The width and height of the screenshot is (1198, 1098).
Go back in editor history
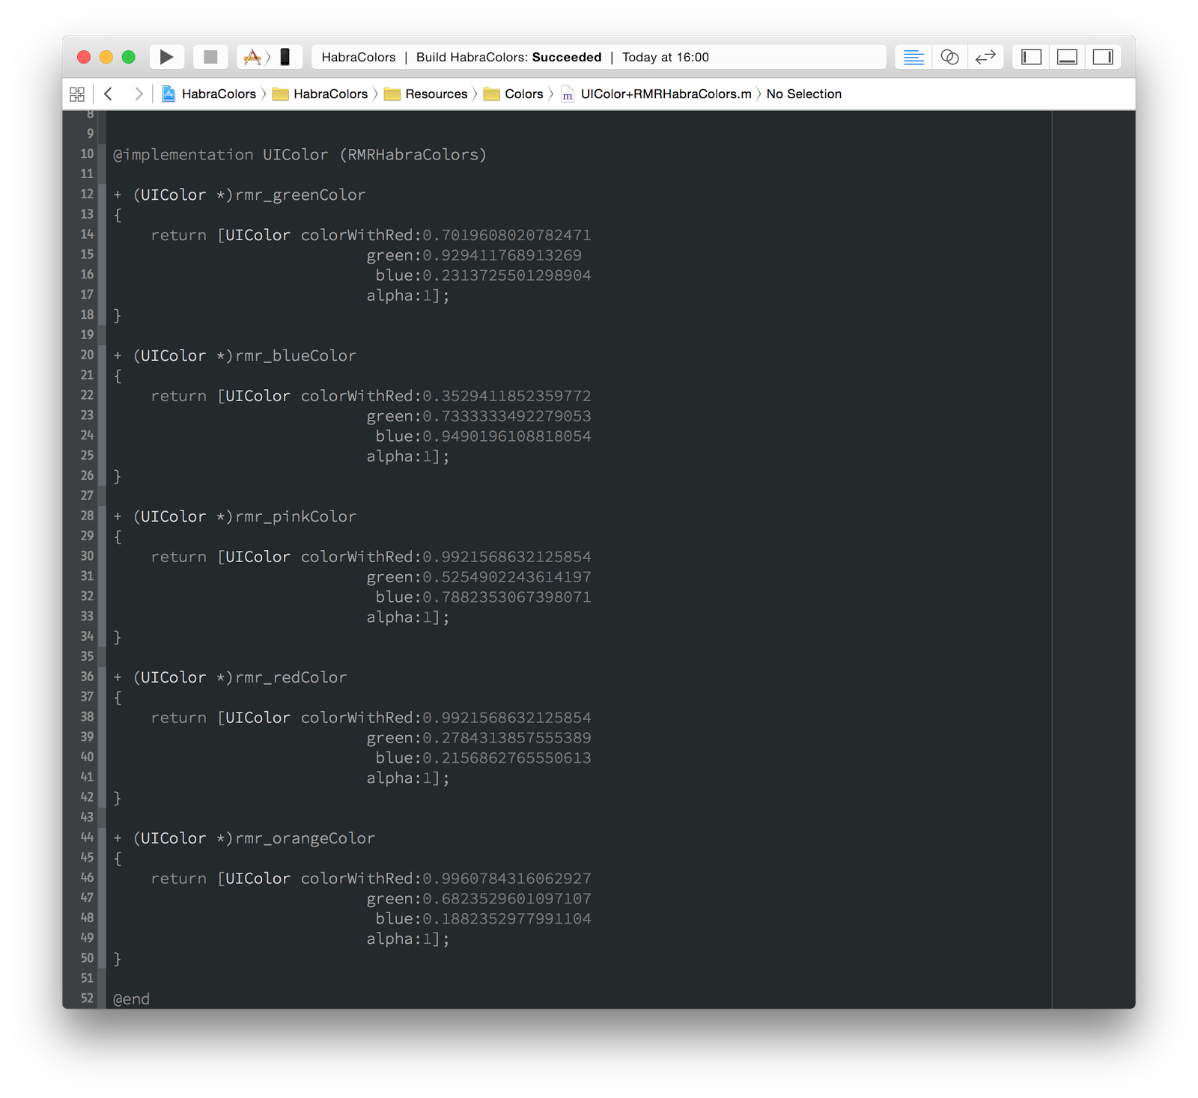(x=109, y=94)
